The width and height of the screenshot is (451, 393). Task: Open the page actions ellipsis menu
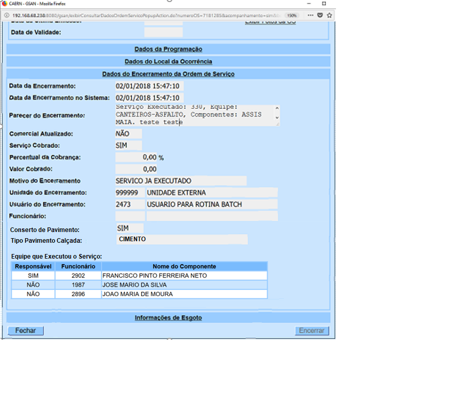310,15
